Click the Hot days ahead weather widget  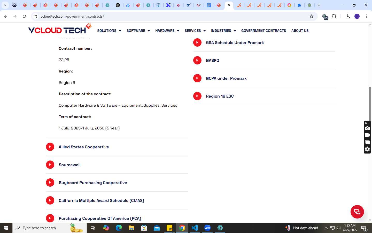pos(302,228)
